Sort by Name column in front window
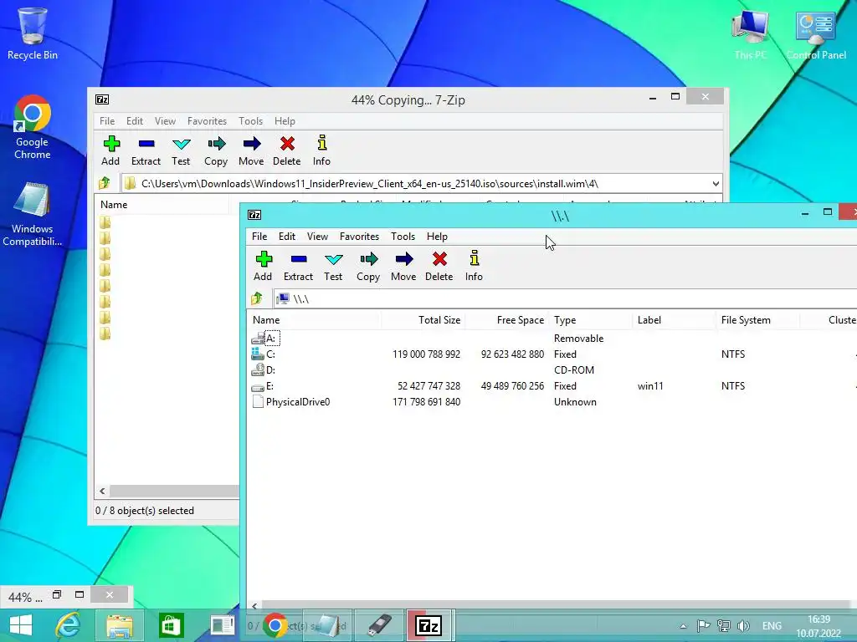The height and width of the screenshot is (642, 857). tap(315, 320)
